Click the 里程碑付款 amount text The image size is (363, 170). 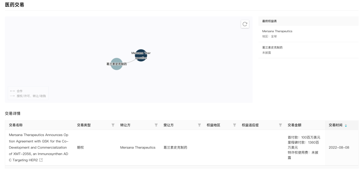[303, 145]
